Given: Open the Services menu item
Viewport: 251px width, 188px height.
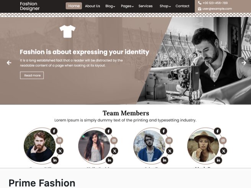Looking at the screenshot, I should pyautogui.click(x=145, y=6).
